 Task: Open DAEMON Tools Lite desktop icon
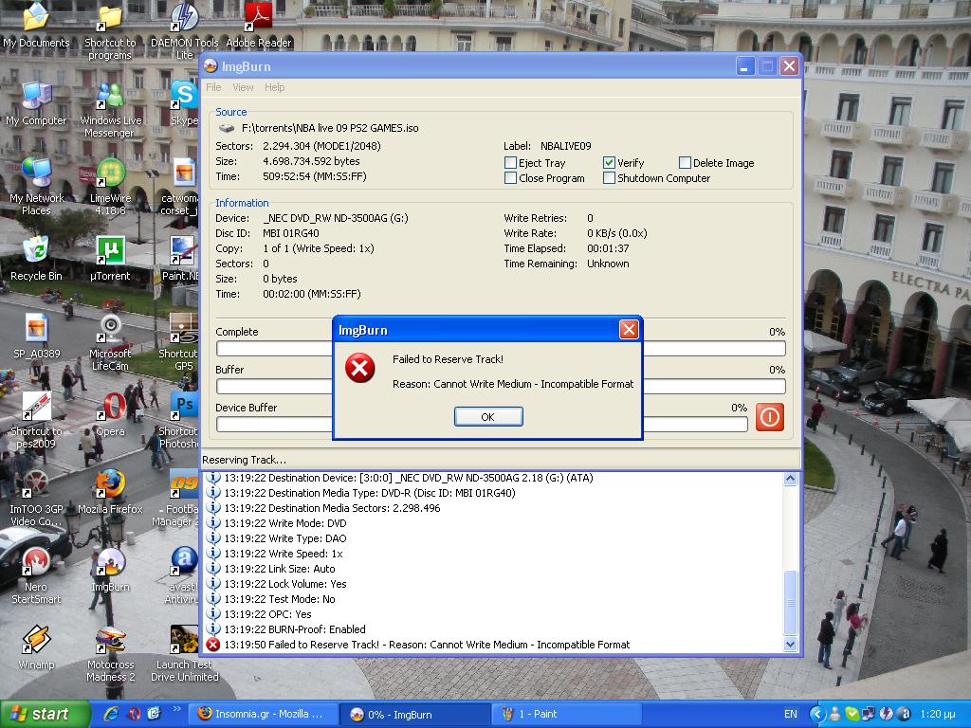click(185, 31)
